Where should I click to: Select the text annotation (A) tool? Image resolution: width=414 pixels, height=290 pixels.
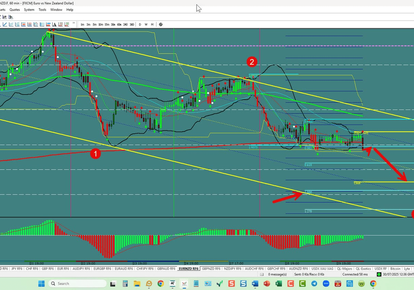coord(54,24)
